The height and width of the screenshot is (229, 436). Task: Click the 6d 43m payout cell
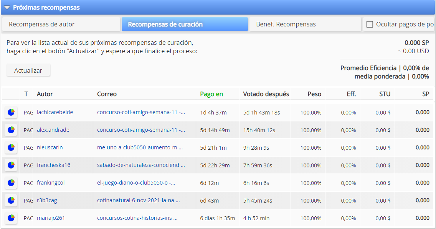click(210, 201)
